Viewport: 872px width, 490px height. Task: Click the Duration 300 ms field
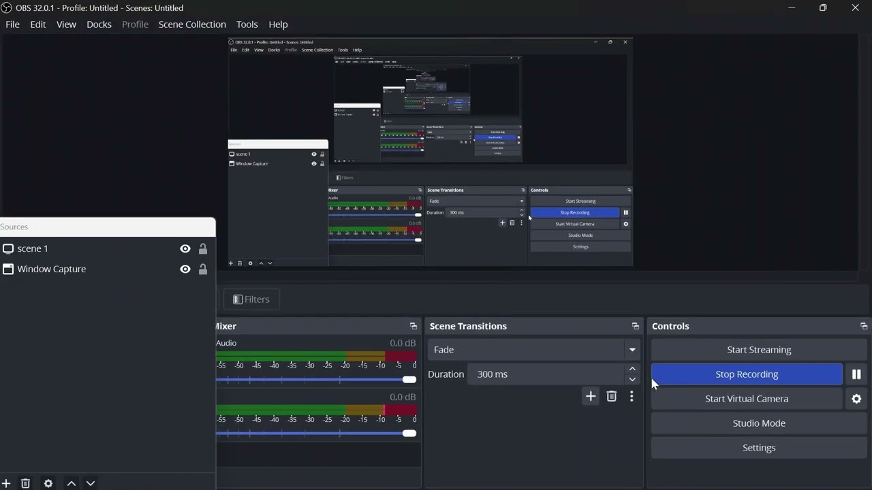pyautogui.click(x=546, y=374)
